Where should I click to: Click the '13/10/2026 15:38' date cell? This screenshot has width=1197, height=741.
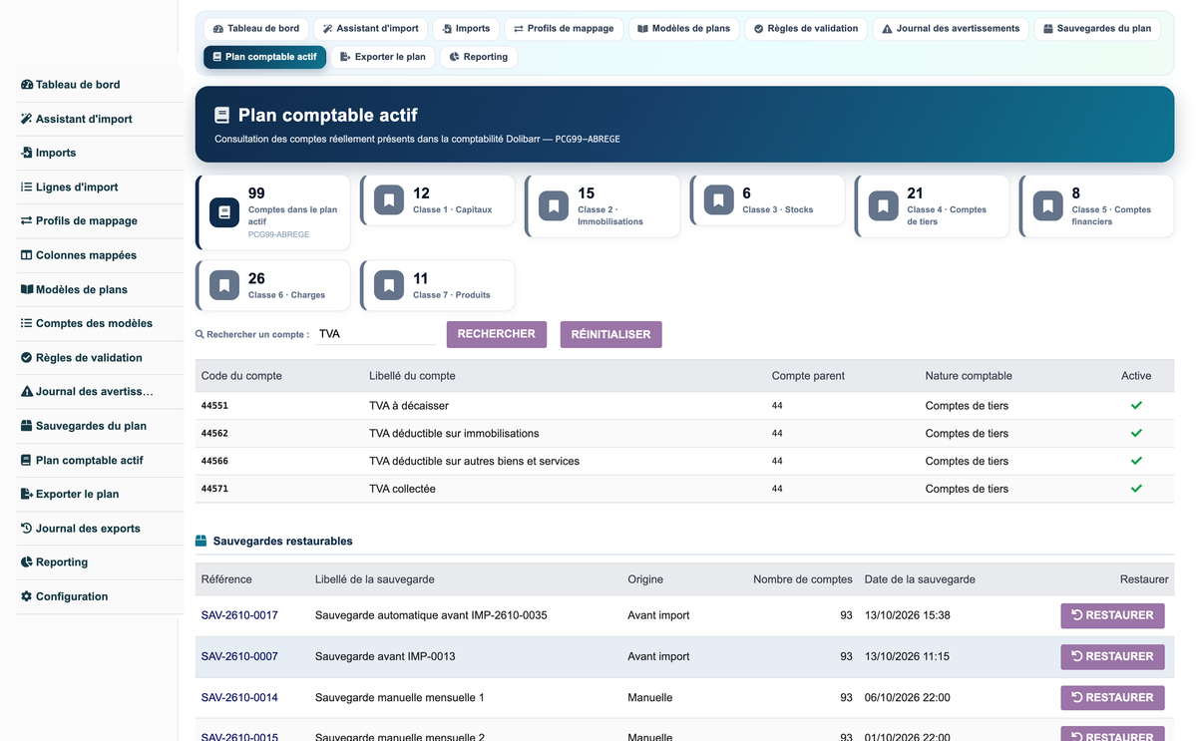908,615
